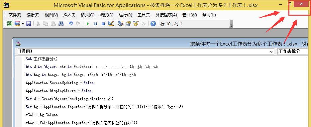Save the workbook with the floppy icon
This screenshot has height=127, width=311.
(x=29, y=24)
